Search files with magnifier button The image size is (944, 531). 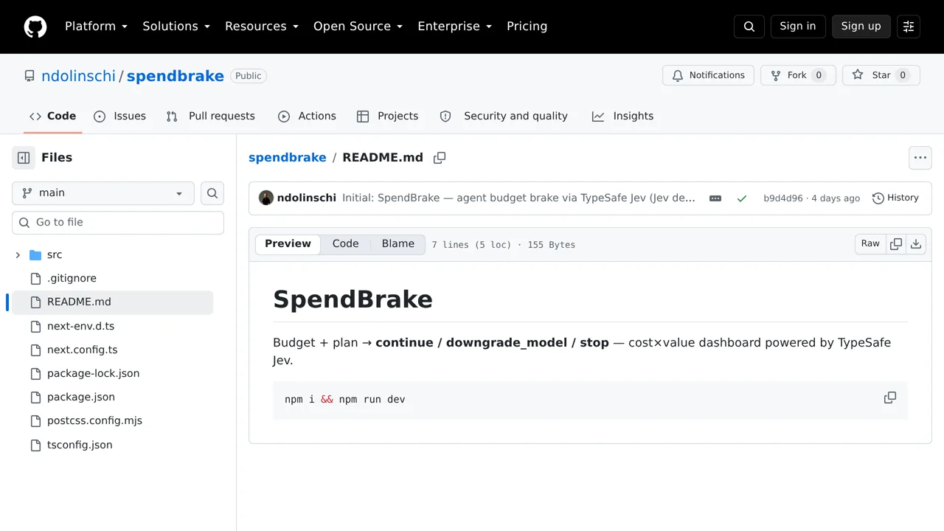(212, 193)
